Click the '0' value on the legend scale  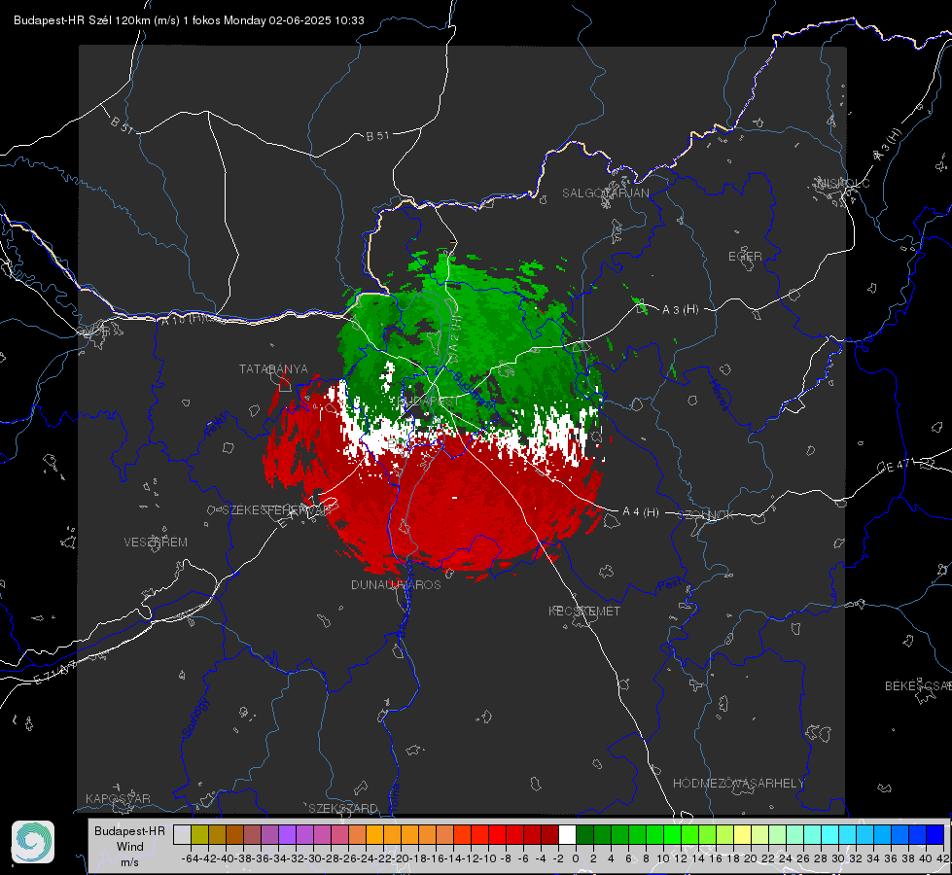[x=576, y=858]
